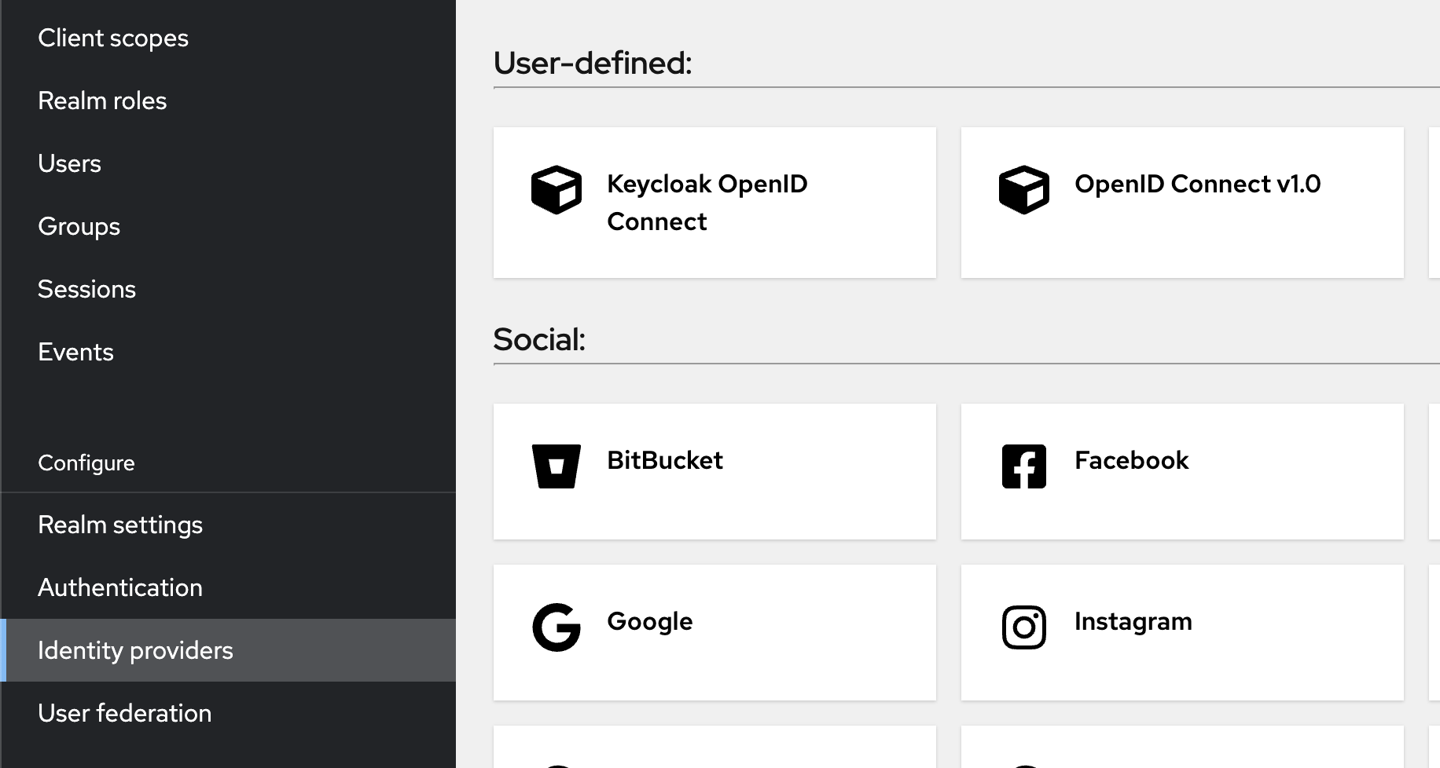Select Identity providers in the sidebar

(228, 650)
